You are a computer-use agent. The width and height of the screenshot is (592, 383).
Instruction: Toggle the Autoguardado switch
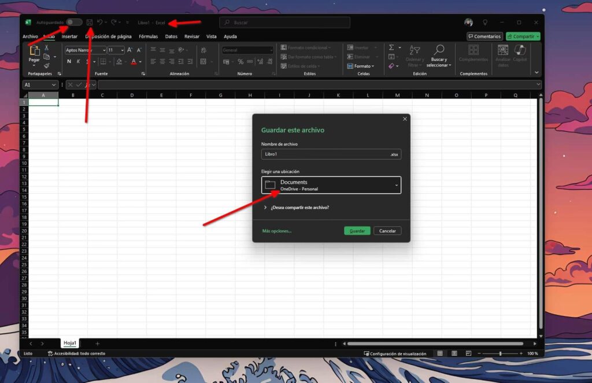click(x=74, y=22)
